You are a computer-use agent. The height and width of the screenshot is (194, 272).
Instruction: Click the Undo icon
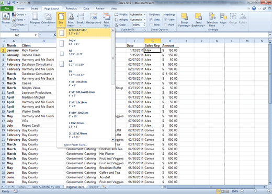[14, 3]
